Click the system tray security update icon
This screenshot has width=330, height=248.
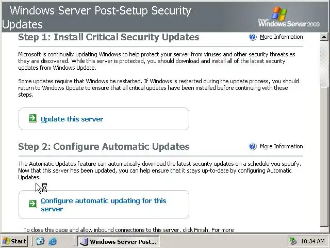pos(293,241)
